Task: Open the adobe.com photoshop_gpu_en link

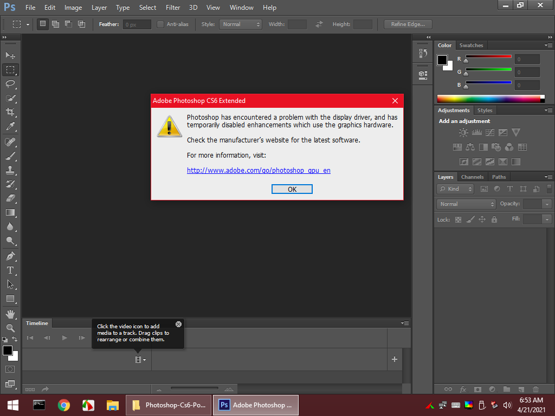Action: coord(259,170)
